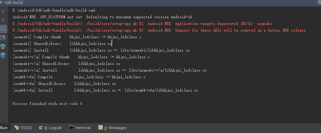Viewport: 321px width, 133px height.
Task: Click '[armeabi-v7a] Compile thumb' output line
Action: [x=81, y=57]
